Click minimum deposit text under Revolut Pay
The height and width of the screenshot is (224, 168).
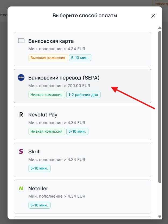click(x=57, y=123)
